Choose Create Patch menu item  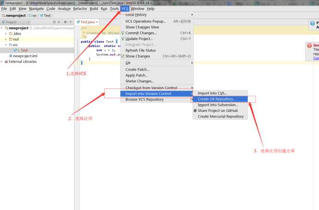click(157, 70)
